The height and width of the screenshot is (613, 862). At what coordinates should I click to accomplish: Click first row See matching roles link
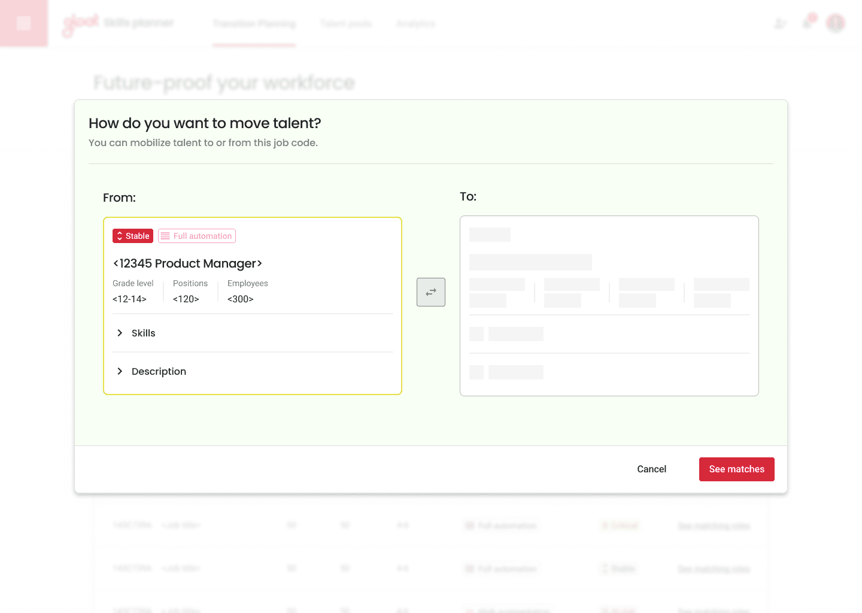714,526
